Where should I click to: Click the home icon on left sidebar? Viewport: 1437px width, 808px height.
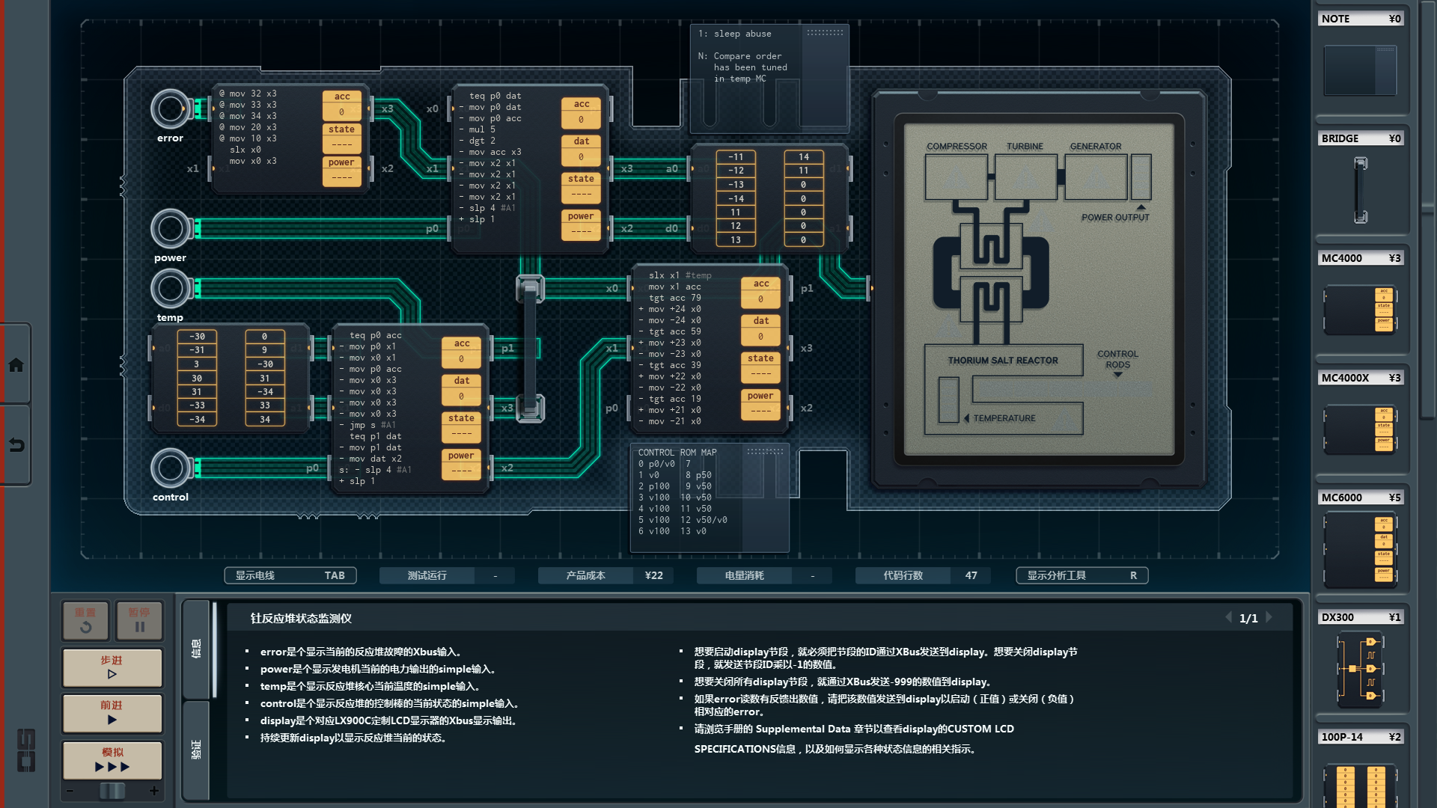pos(16,365)
